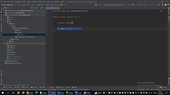Open the Spring tool window button
This screenshot has height=95, width=170.
click(x=74, y=87)
